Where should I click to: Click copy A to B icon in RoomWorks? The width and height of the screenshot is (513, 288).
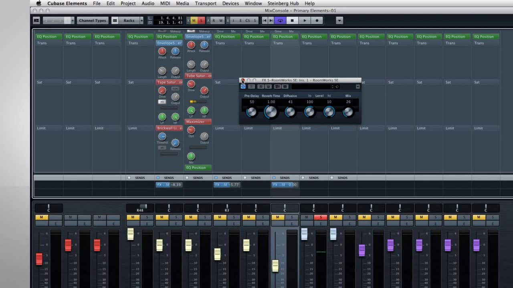tap(285, 86)
